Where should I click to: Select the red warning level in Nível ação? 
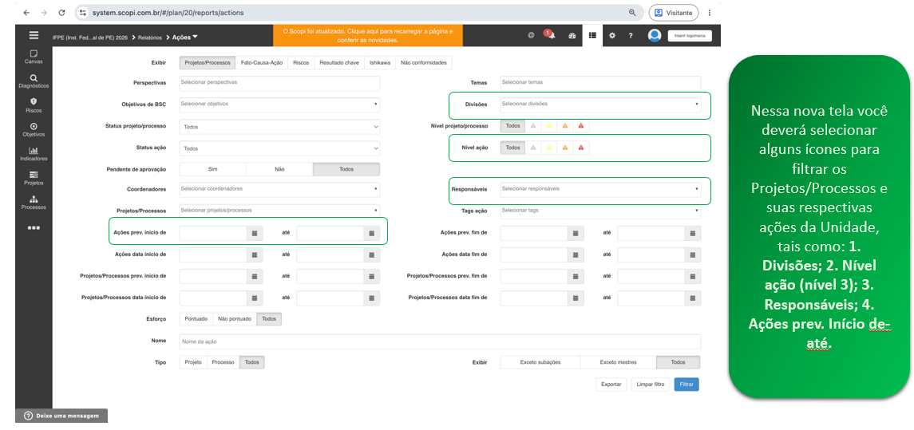(580, 148)
